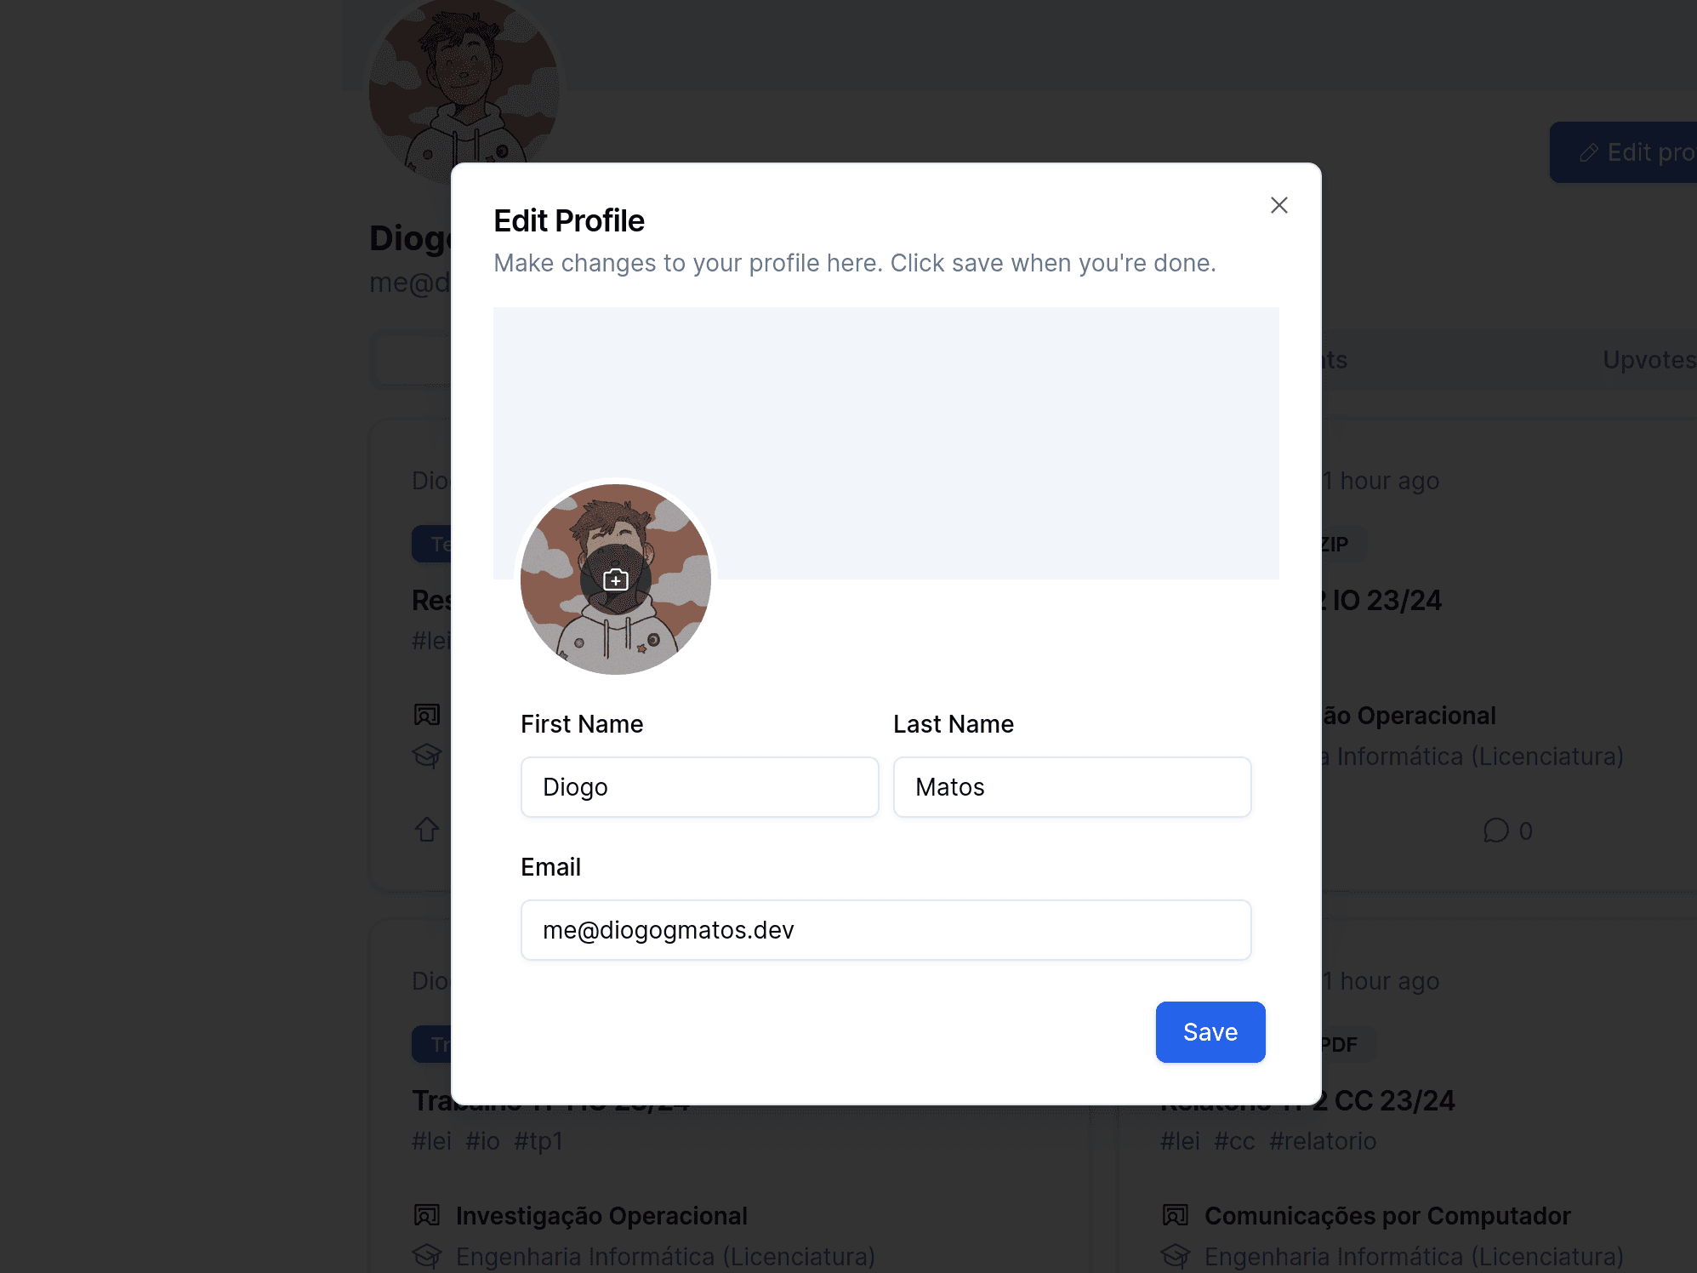1697x1273 pixels.
Task: Click the #cc hashtag link
Action: pyautogui.click(x=1234, y=1141)
